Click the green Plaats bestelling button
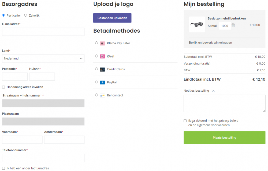Viewport: 268px width, 171px height. (224, 138)
